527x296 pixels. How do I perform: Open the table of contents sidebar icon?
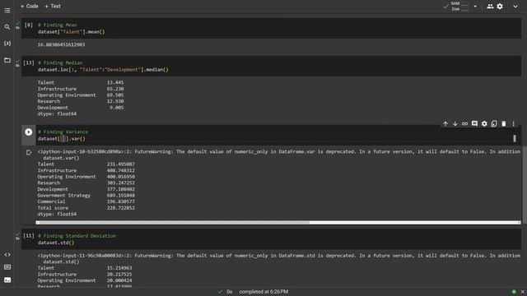[7, 11]
